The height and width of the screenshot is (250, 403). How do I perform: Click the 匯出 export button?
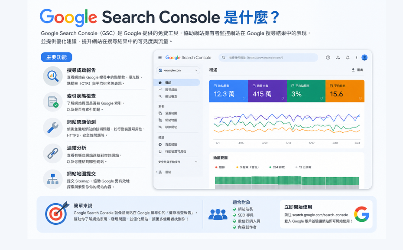click(x=357, y=70)
